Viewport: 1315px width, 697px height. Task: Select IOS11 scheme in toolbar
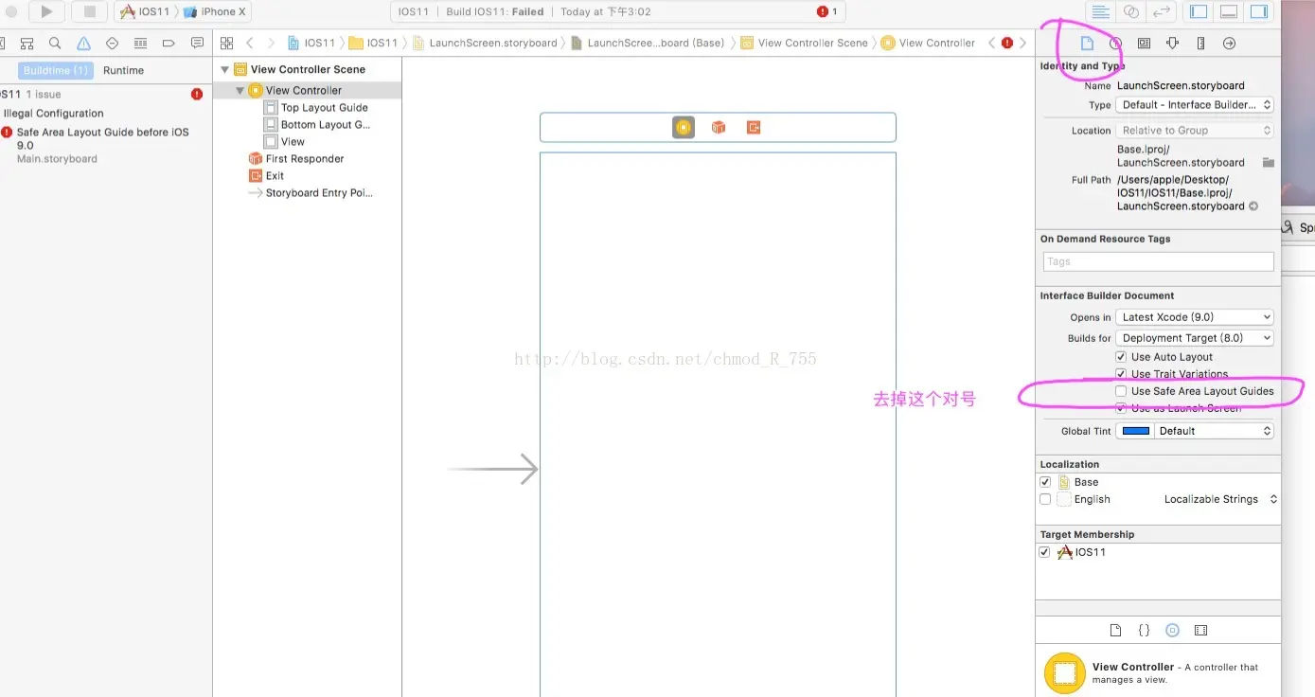point(145,11)
